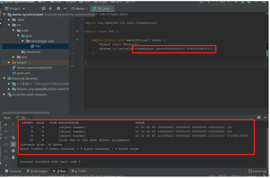The width and height of the screenshot is (270, 178).
Task: Print the console output via printer icon
Action: (x=13, y=151)
